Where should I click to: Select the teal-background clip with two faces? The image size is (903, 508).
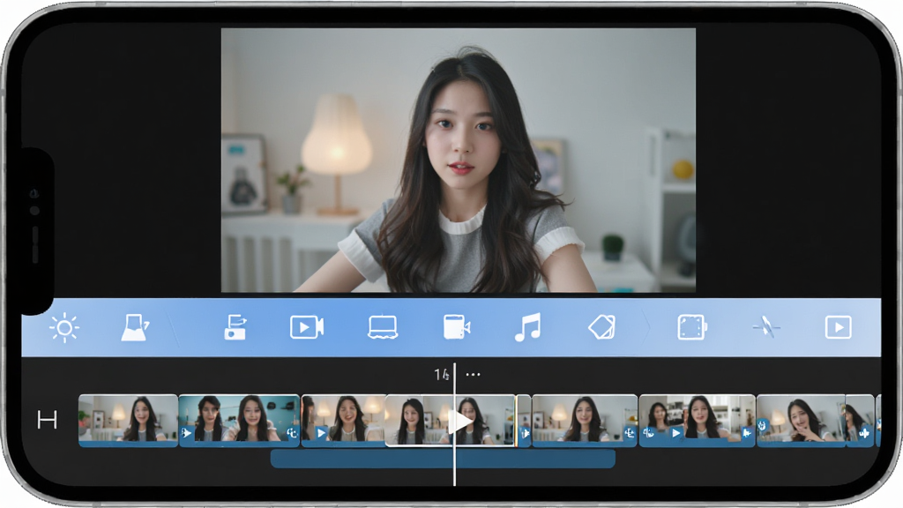click(239, 421)
